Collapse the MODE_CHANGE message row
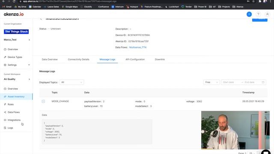This screenshot has width=274, height=154. point(43,101)
